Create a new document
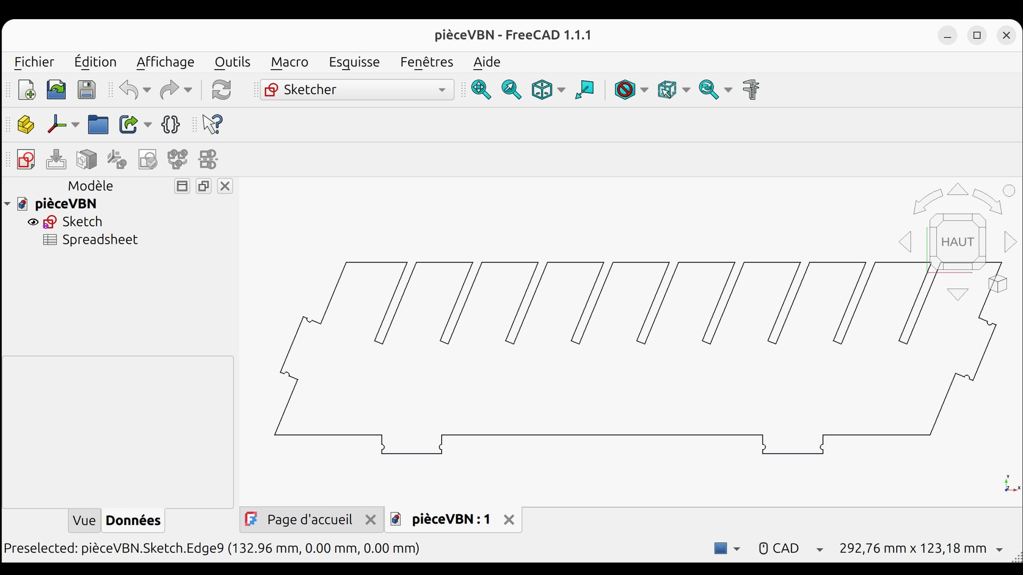Image resolution: width=1023 pixels, height=575 pixels. pos(26,89)
